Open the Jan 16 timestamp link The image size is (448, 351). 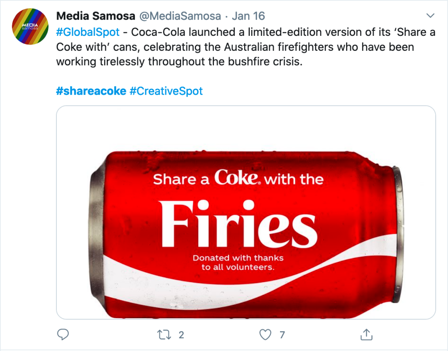[248, 16]
